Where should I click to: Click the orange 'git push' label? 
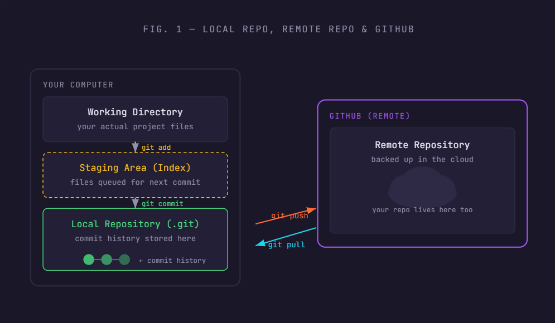pyautogui.click(x=289, y=216)
